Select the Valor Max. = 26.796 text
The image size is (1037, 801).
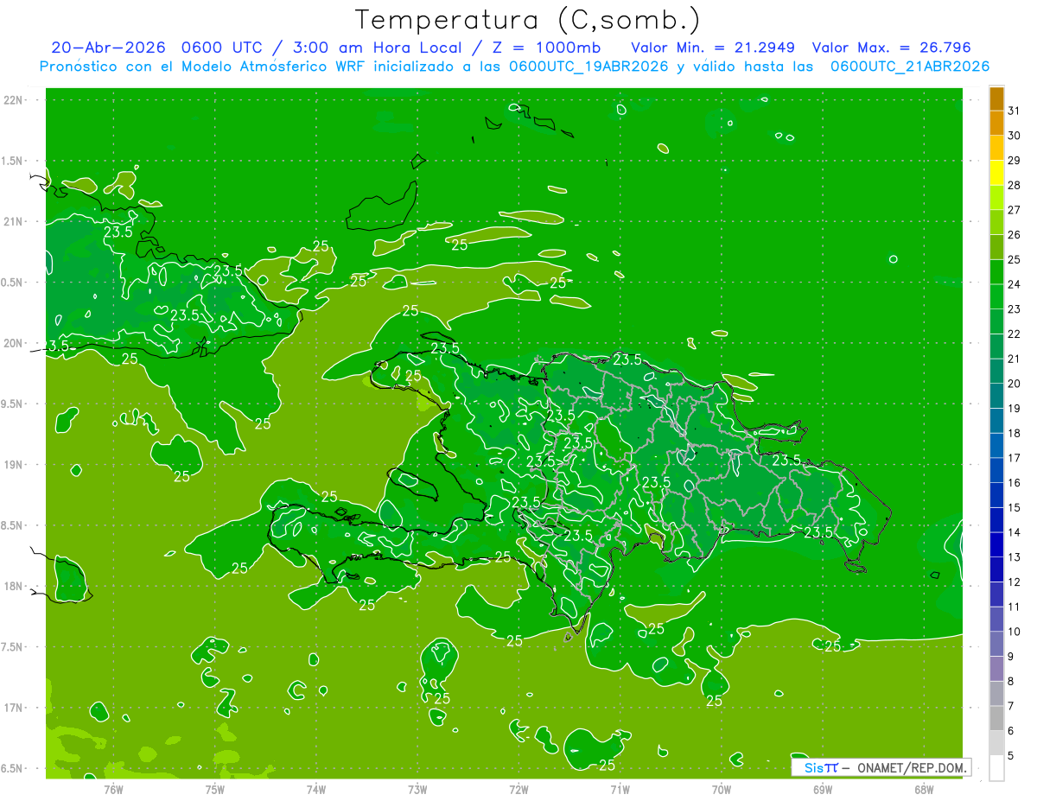pyautogui.click(x=892, y=48)
